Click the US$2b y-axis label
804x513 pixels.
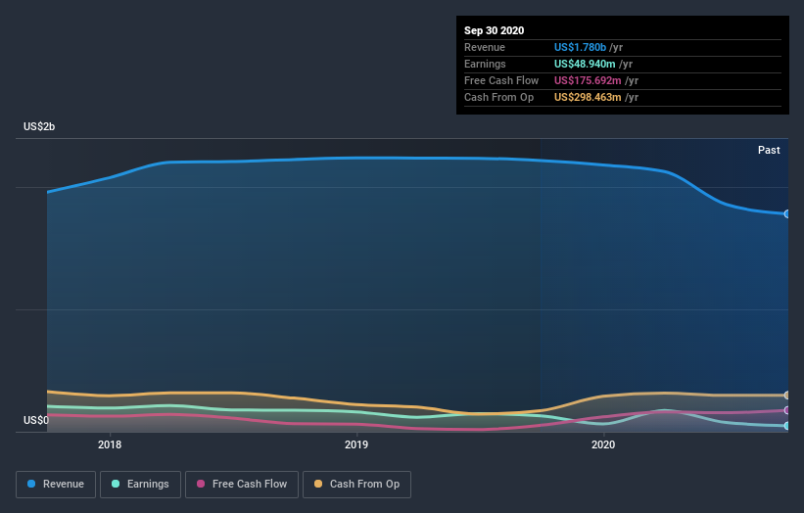click(x=39, y=126)
